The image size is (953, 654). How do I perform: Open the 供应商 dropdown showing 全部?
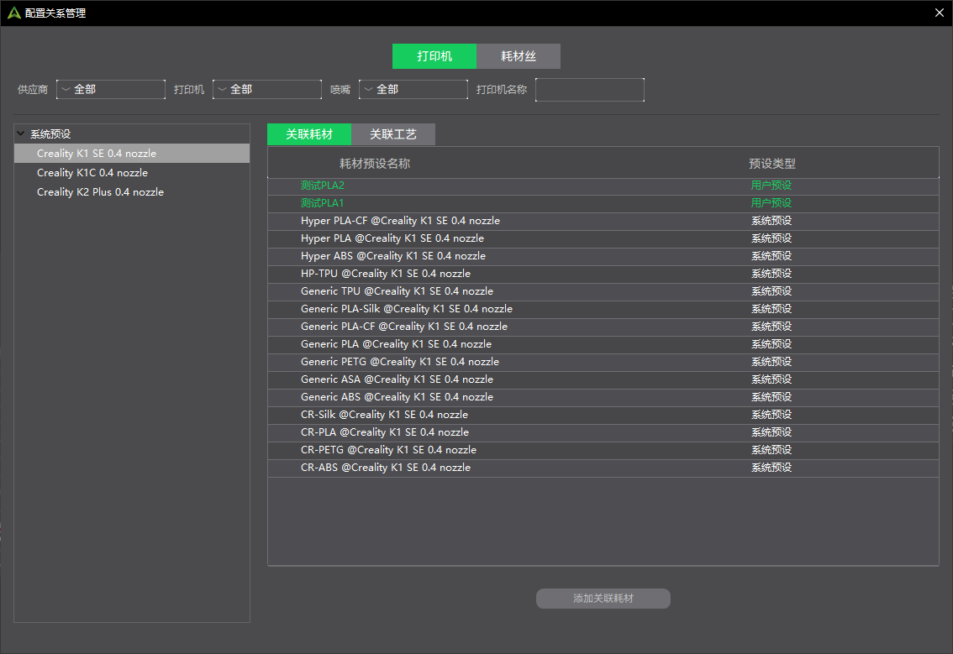point(110,89)
